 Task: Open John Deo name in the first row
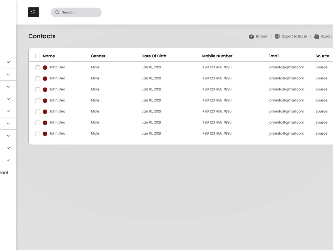tap(57, 67)
